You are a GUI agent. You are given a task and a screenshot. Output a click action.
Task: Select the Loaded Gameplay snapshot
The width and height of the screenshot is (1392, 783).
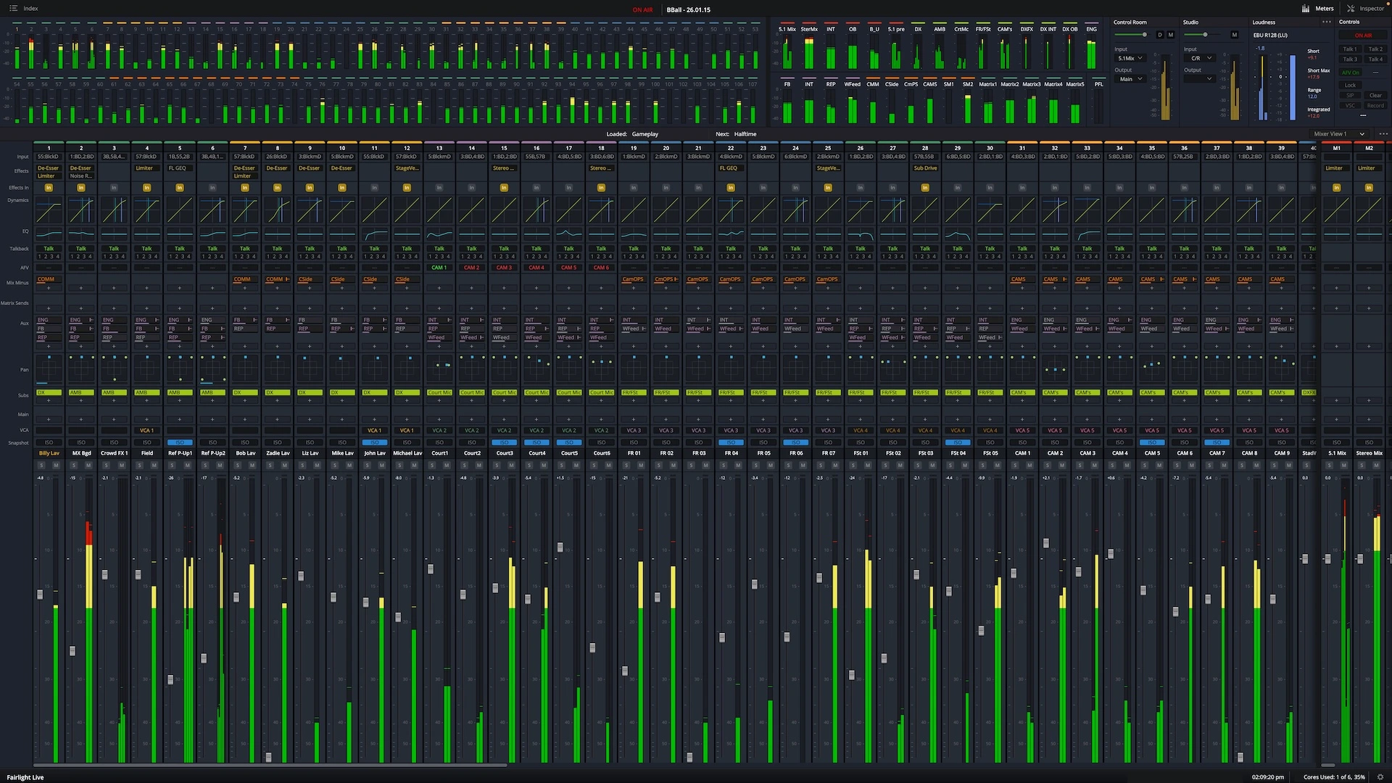[x=645, y=134]
